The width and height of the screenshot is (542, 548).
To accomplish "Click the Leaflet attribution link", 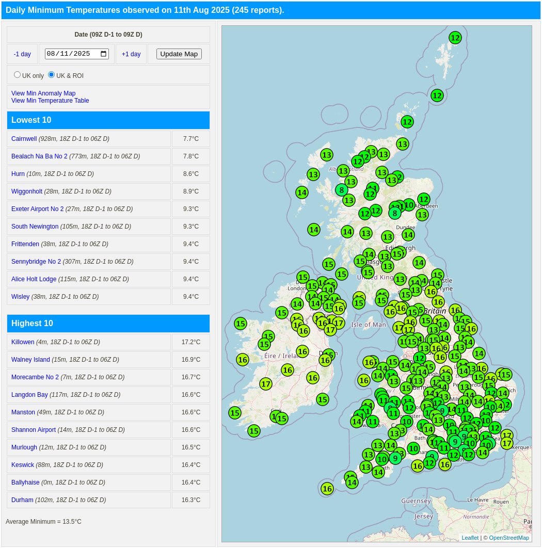I will pos(470,538).
